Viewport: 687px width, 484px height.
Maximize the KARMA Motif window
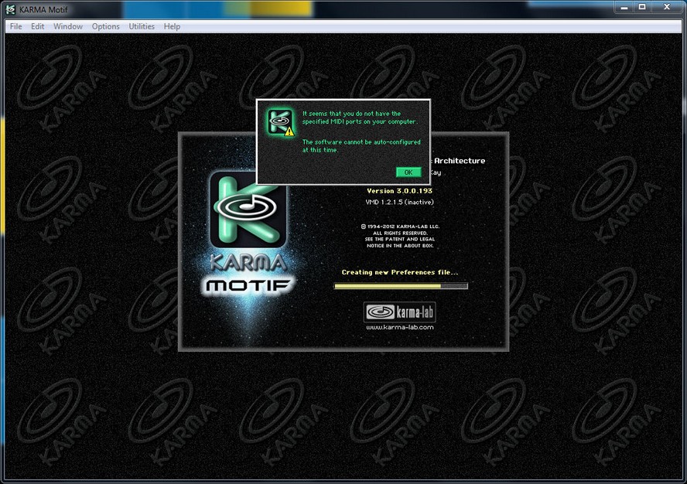(x=641, y=7)
